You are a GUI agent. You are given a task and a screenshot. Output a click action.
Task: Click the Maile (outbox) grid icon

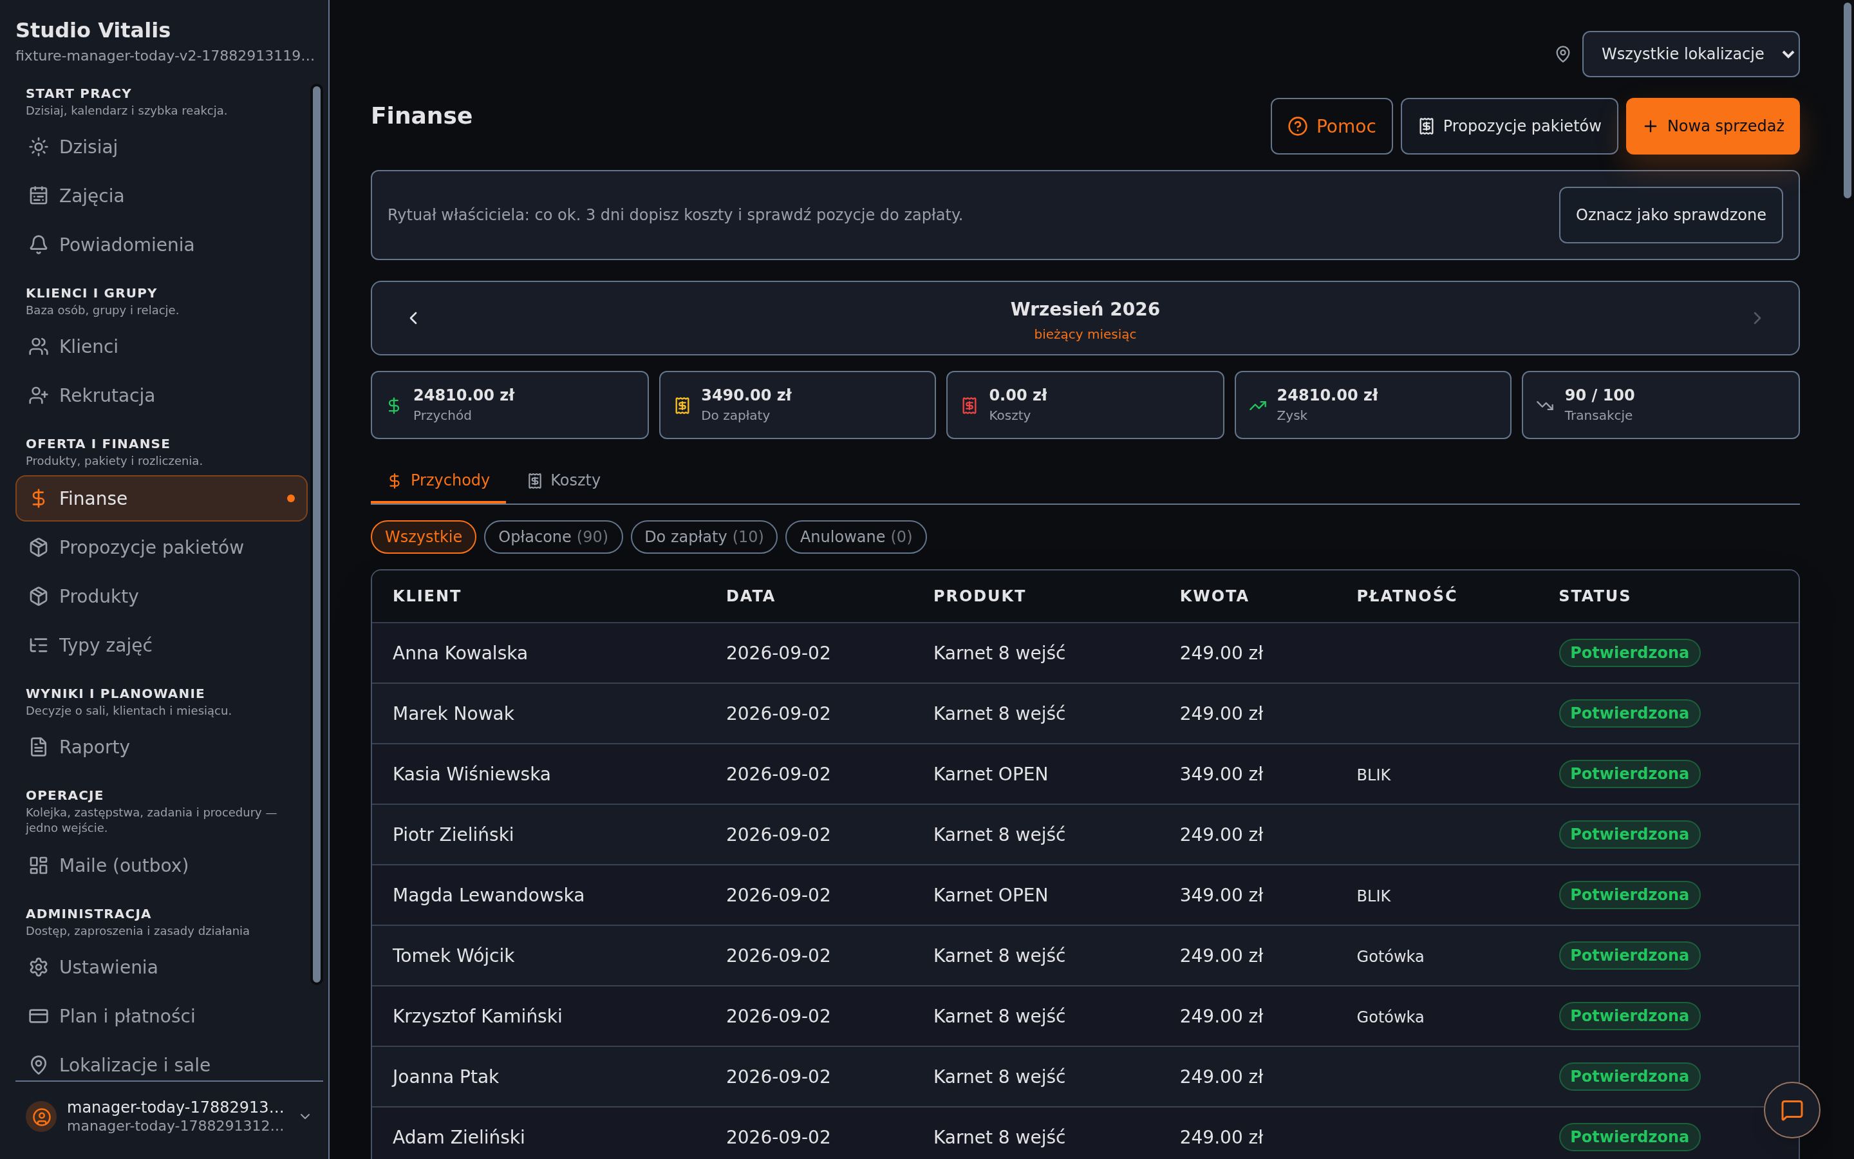pyautogui.click(x=39, y=865)
